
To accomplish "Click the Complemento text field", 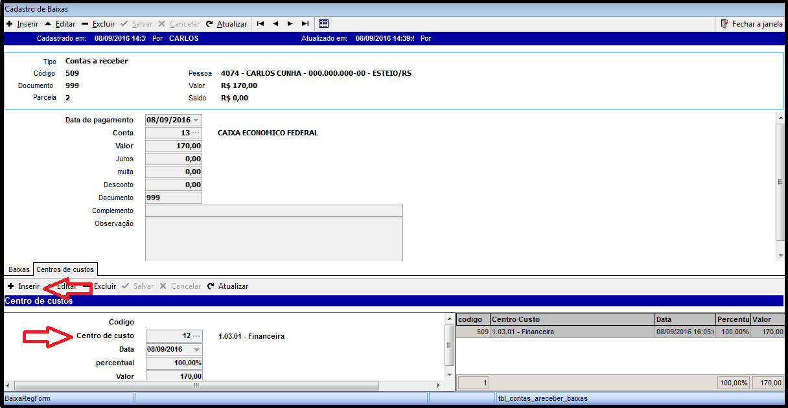I will pyautogui.click(x=273, y=211).
